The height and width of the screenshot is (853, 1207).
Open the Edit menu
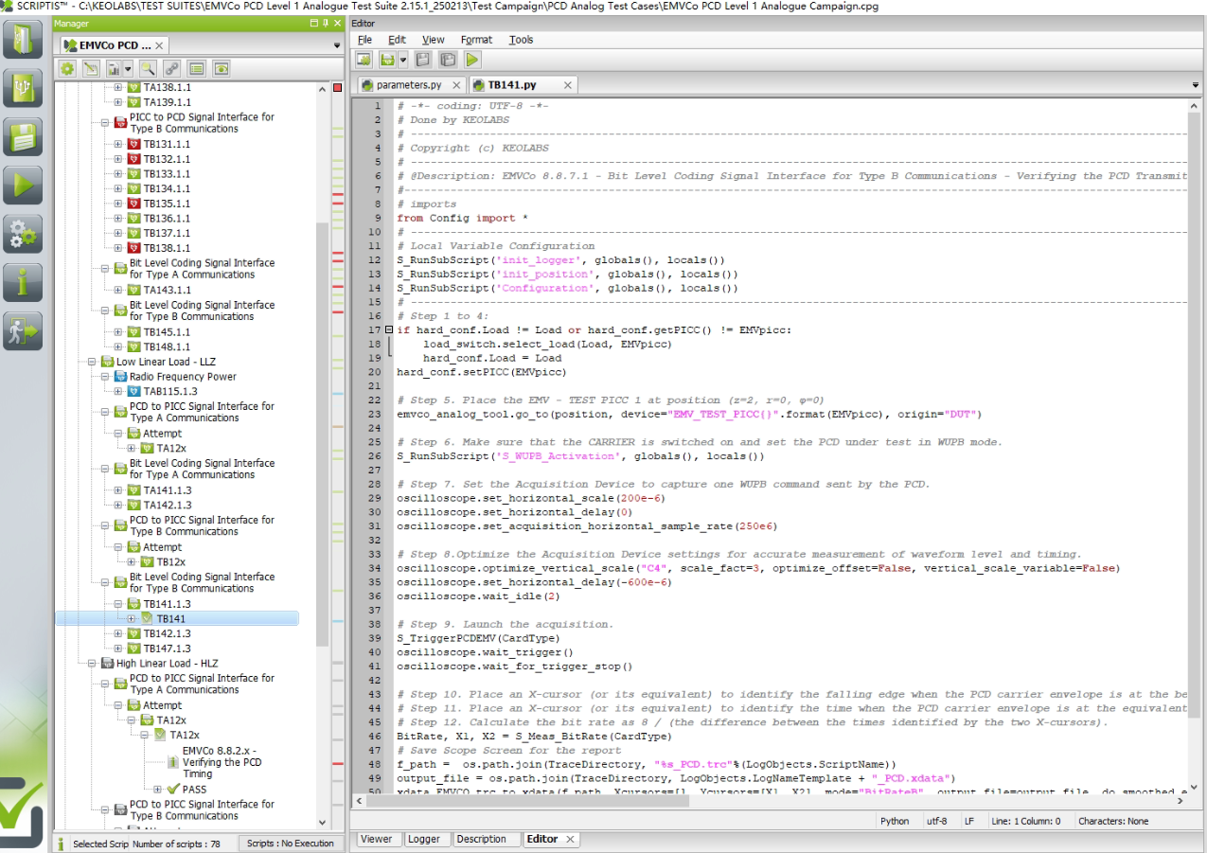click(x=397, y=40)
